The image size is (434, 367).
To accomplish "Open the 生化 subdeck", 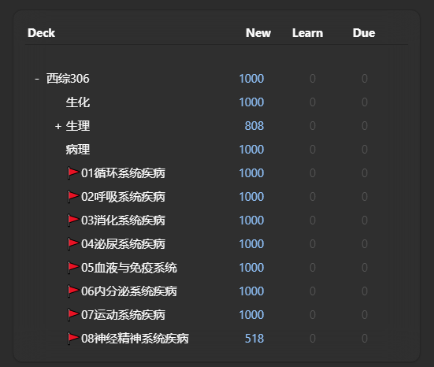I will click(78, 102).
